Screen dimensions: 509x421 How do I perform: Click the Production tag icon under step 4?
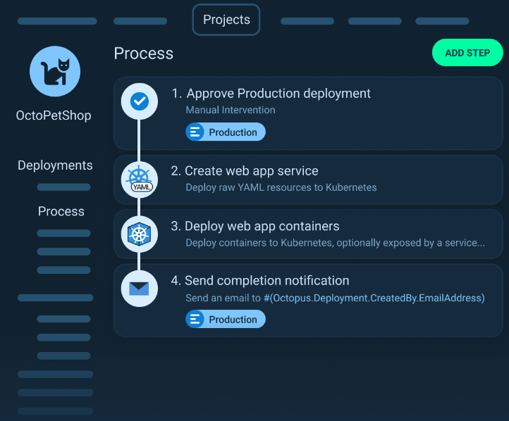(x=195, y=319)
